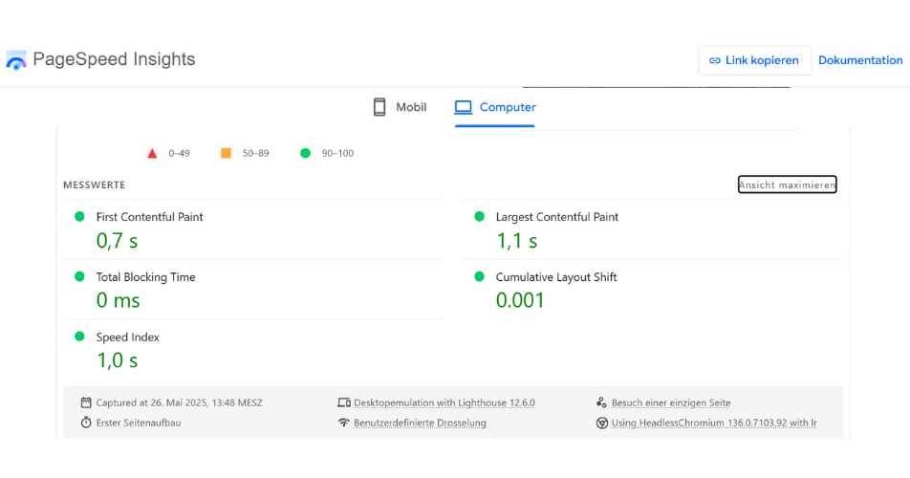Click green dot next to Cumulative Layout Shift
This screenshot has width=910, height=478.
[x=480, y=276]
